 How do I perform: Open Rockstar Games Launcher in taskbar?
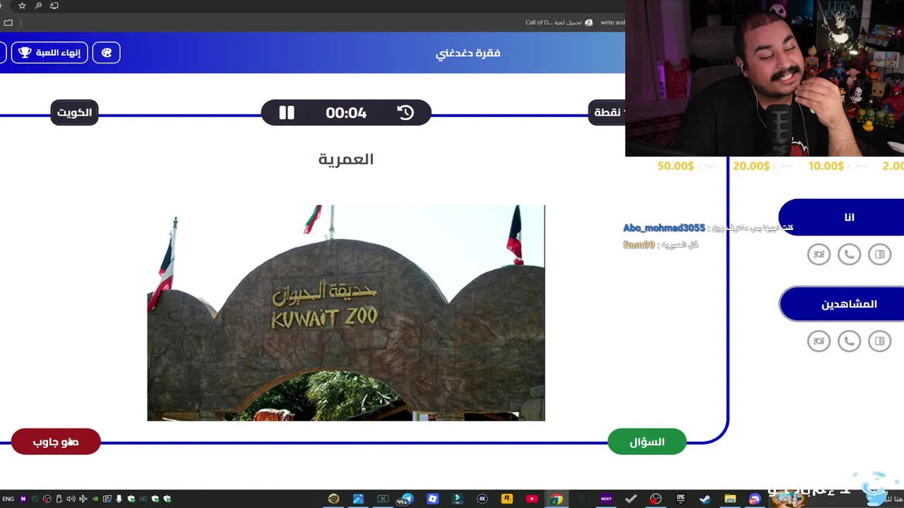(507, 499)
